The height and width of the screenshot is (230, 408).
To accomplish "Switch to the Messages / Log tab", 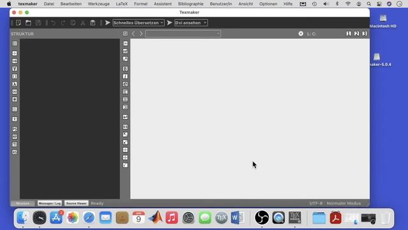I will 50,203.
